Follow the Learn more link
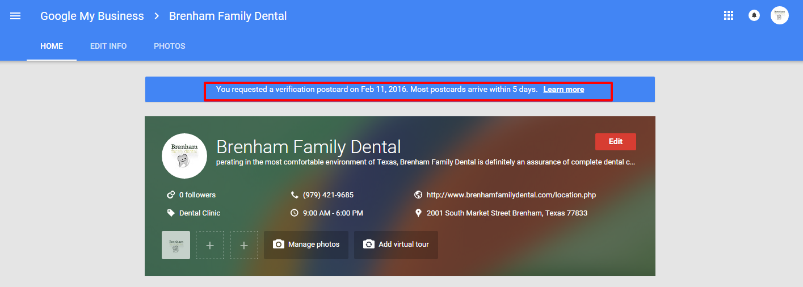The height and width of the screenshot is (287, 803). (x=564, y=90)
